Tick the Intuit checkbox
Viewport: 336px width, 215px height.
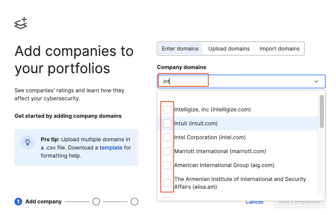[167, 123]
